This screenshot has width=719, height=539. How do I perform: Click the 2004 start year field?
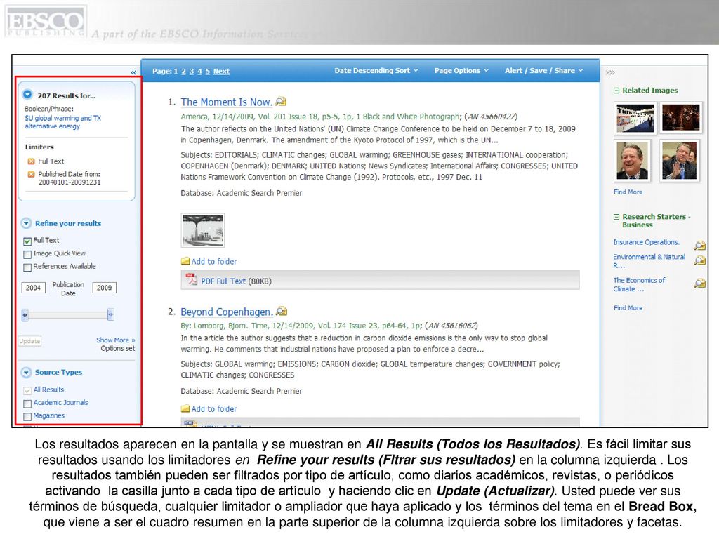[x=34, y=288]
